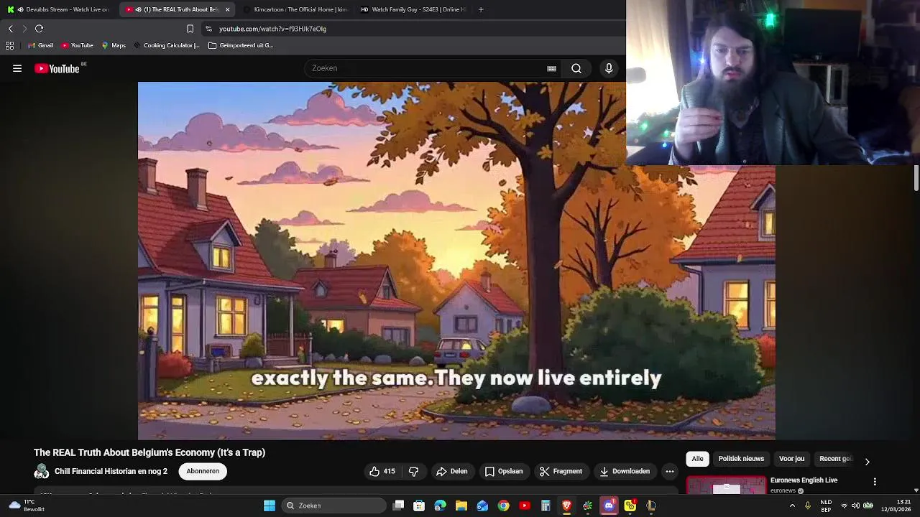920x517 pixels.
Task: Mute audio on Devubbs Stream tab
Action: pos(19,9)
